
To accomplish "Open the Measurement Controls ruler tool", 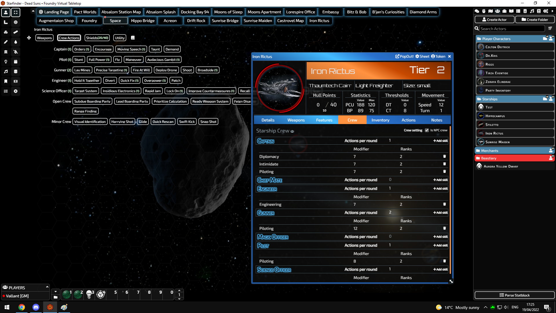I will click(6, 22).
